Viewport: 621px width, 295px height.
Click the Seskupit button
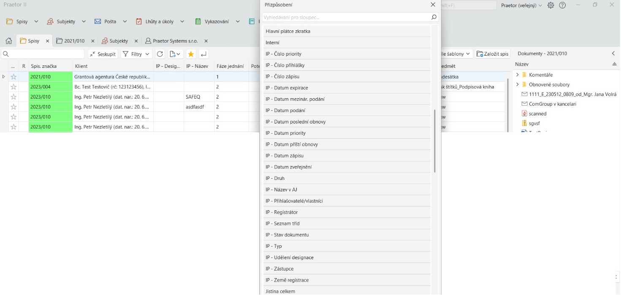[103, 54]
